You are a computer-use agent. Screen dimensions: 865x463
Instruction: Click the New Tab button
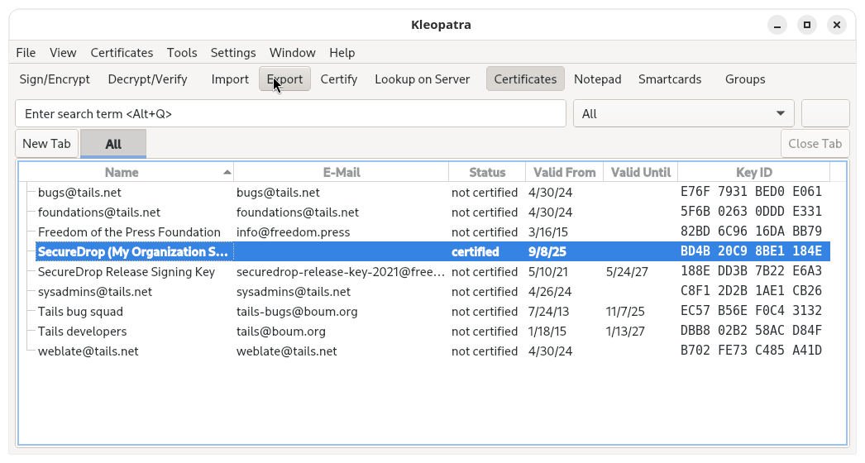click(46, 144)
